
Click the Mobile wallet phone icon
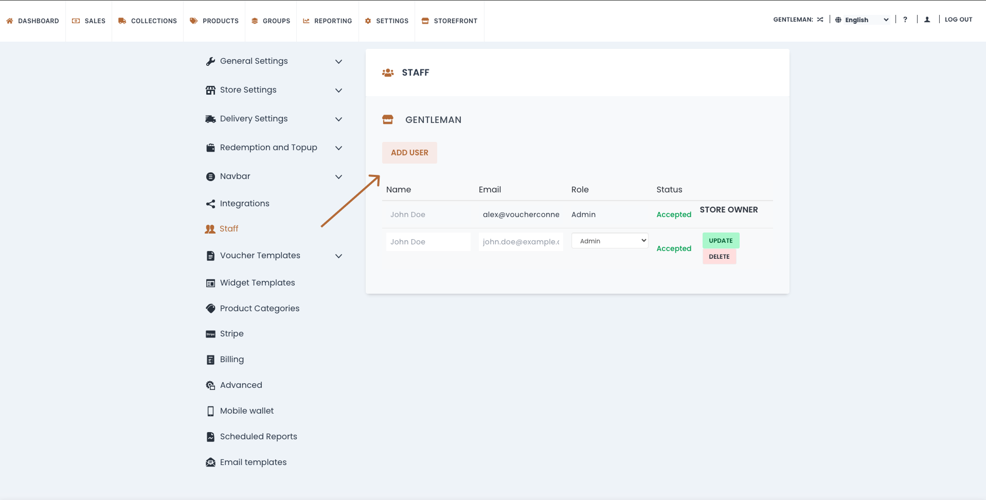tap(210, 411)
